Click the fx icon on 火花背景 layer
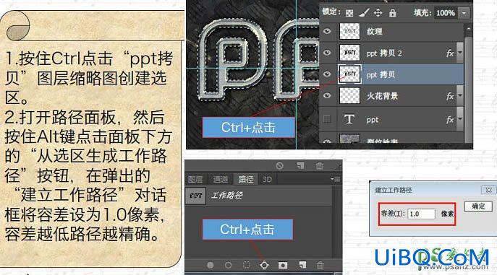497x275 pixels. [450, 96]
